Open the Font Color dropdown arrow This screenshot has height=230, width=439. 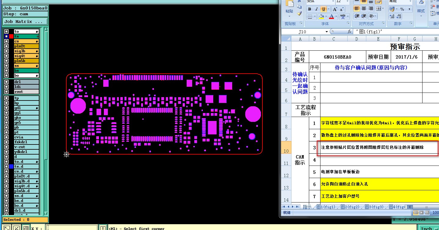pos(336,16)
